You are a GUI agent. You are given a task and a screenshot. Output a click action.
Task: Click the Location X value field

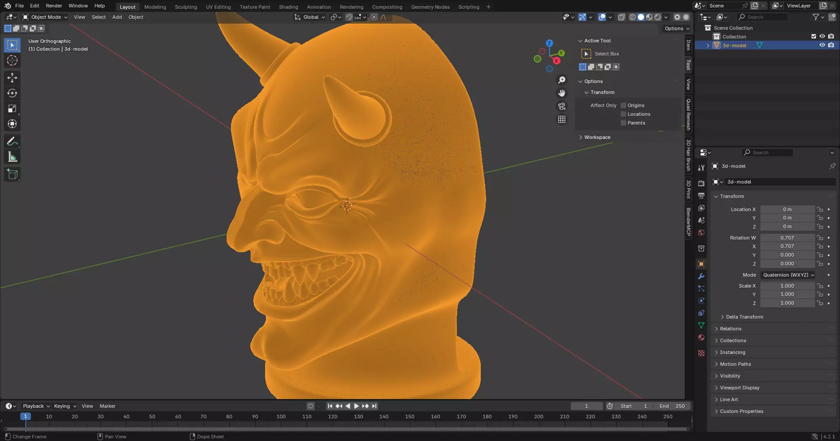tap(787, 209)
